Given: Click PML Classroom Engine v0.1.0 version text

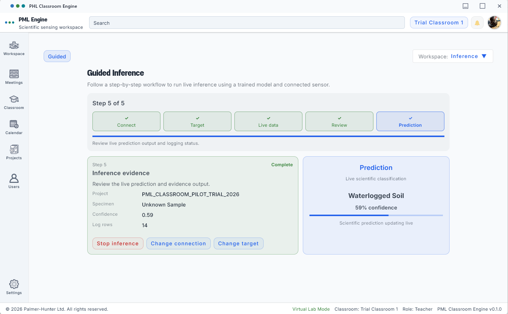Looking at the screenshot, I should point(470,309).
